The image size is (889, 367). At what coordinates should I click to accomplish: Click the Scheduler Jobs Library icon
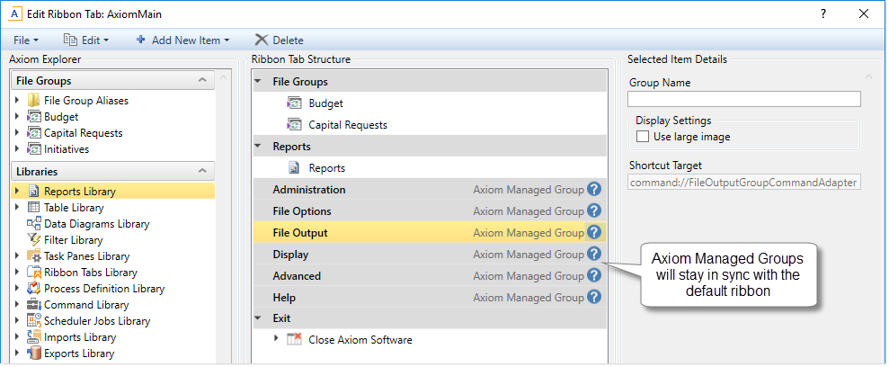(34, 321)
